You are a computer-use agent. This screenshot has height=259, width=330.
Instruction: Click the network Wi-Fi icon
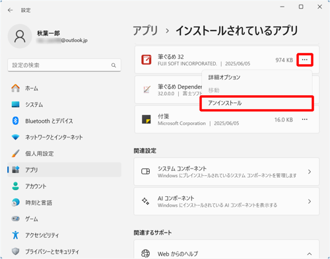[15, 137]
